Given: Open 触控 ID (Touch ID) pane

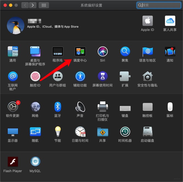Looking at the screenshot, I should click(35, 76).
